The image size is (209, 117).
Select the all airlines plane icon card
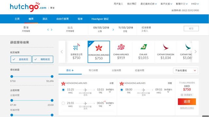[76, 52]
